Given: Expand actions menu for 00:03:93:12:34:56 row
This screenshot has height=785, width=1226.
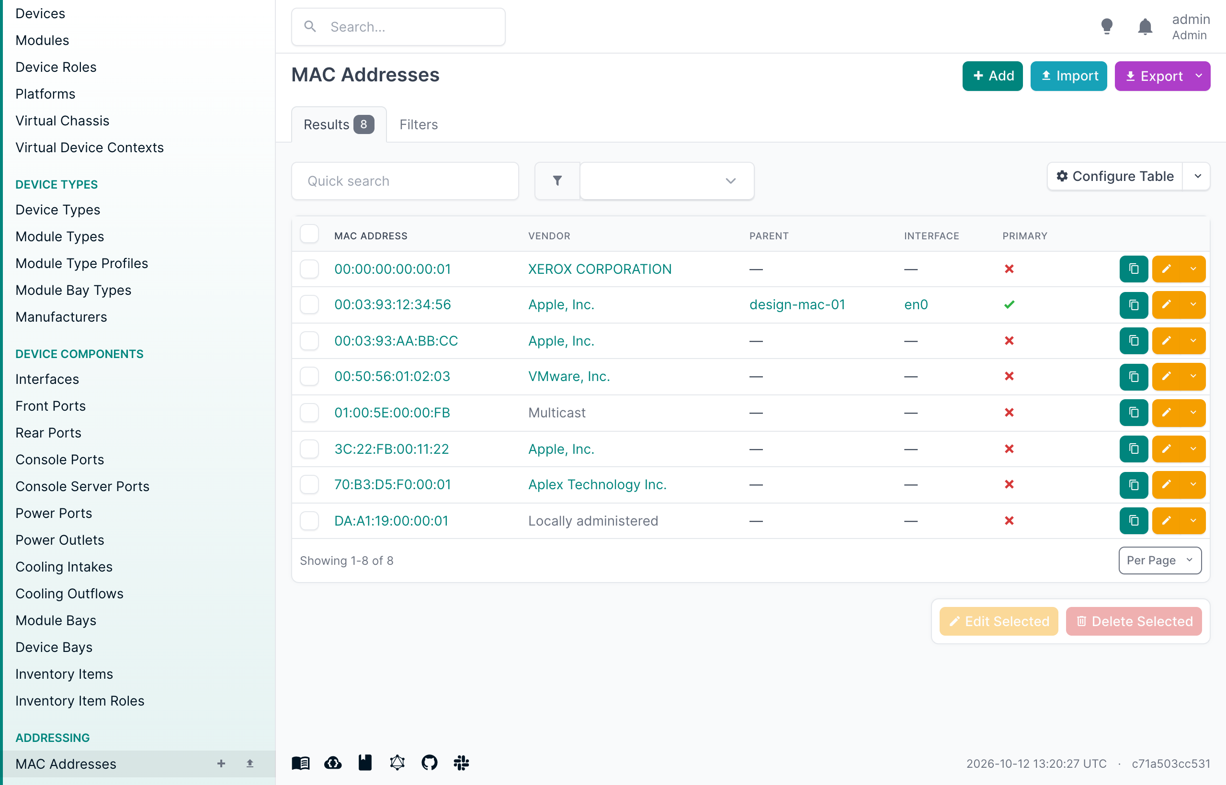Looking at the screenshot, I should [1193, 305].
